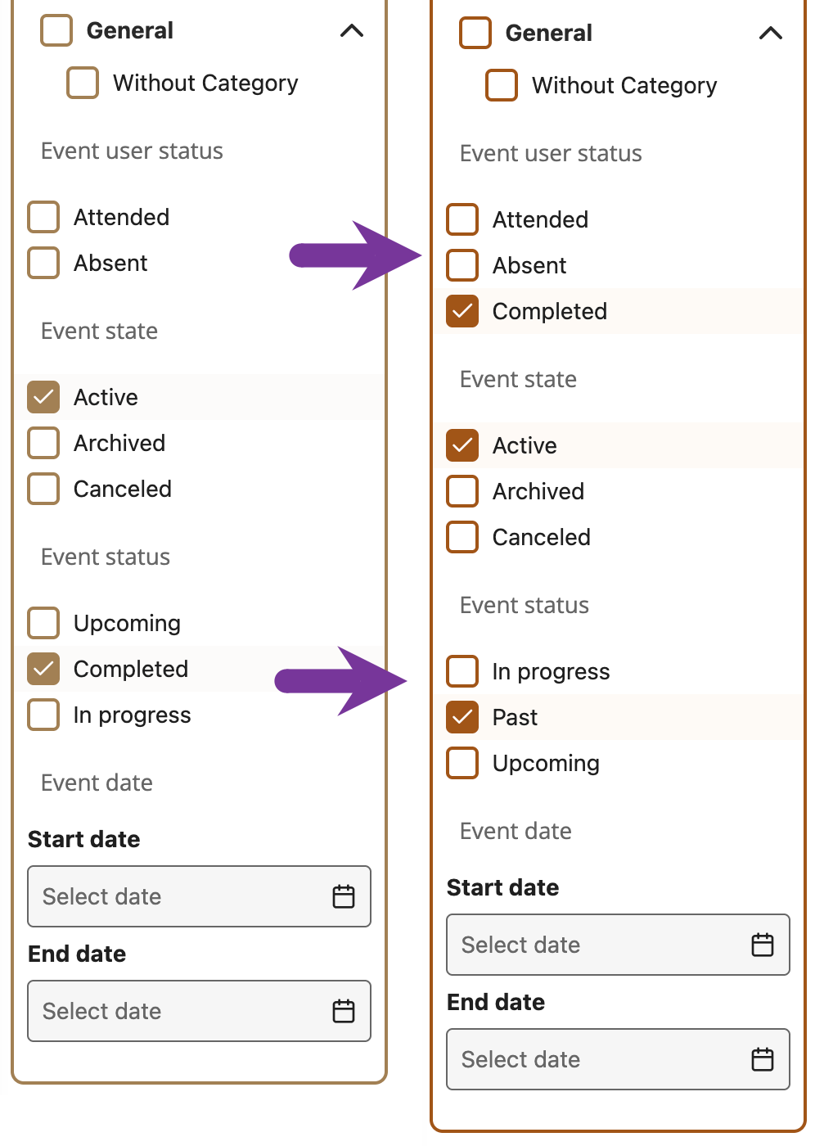Click the right End date input field
This screenshot has width=815, height=1146.
[x=597, y=1059]
